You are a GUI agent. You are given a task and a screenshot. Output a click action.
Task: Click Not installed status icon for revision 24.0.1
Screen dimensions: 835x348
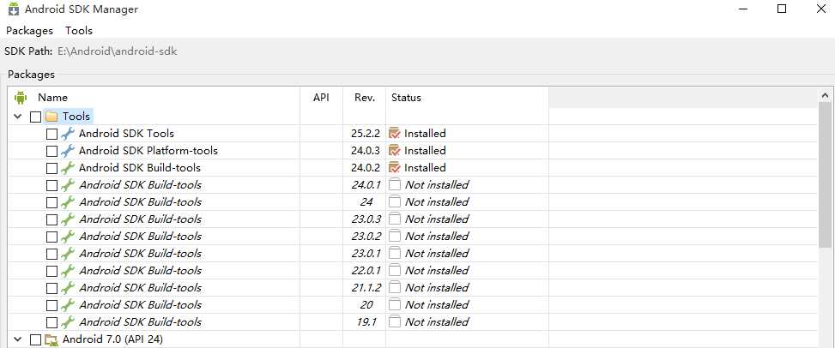click(395, 184)
